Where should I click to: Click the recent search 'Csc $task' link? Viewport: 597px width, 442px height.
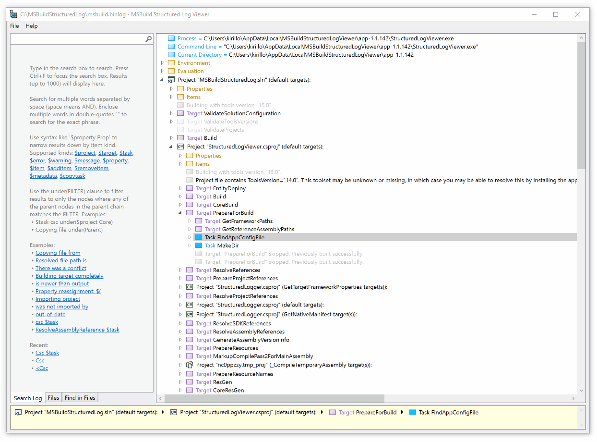coord(48,353)
